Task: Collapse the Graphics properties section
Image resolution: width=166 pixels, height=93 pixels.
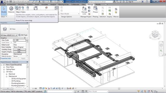Action: (x=25, y=38)
